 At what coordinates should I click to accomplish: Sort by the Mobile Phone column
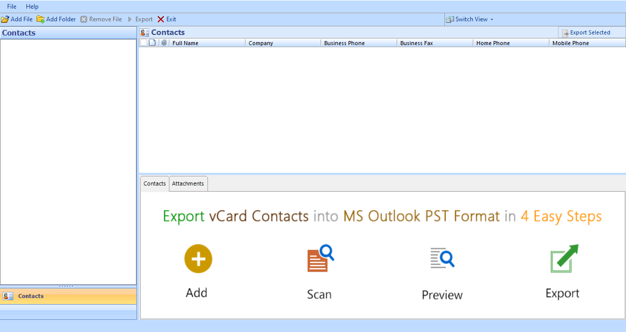587,43
